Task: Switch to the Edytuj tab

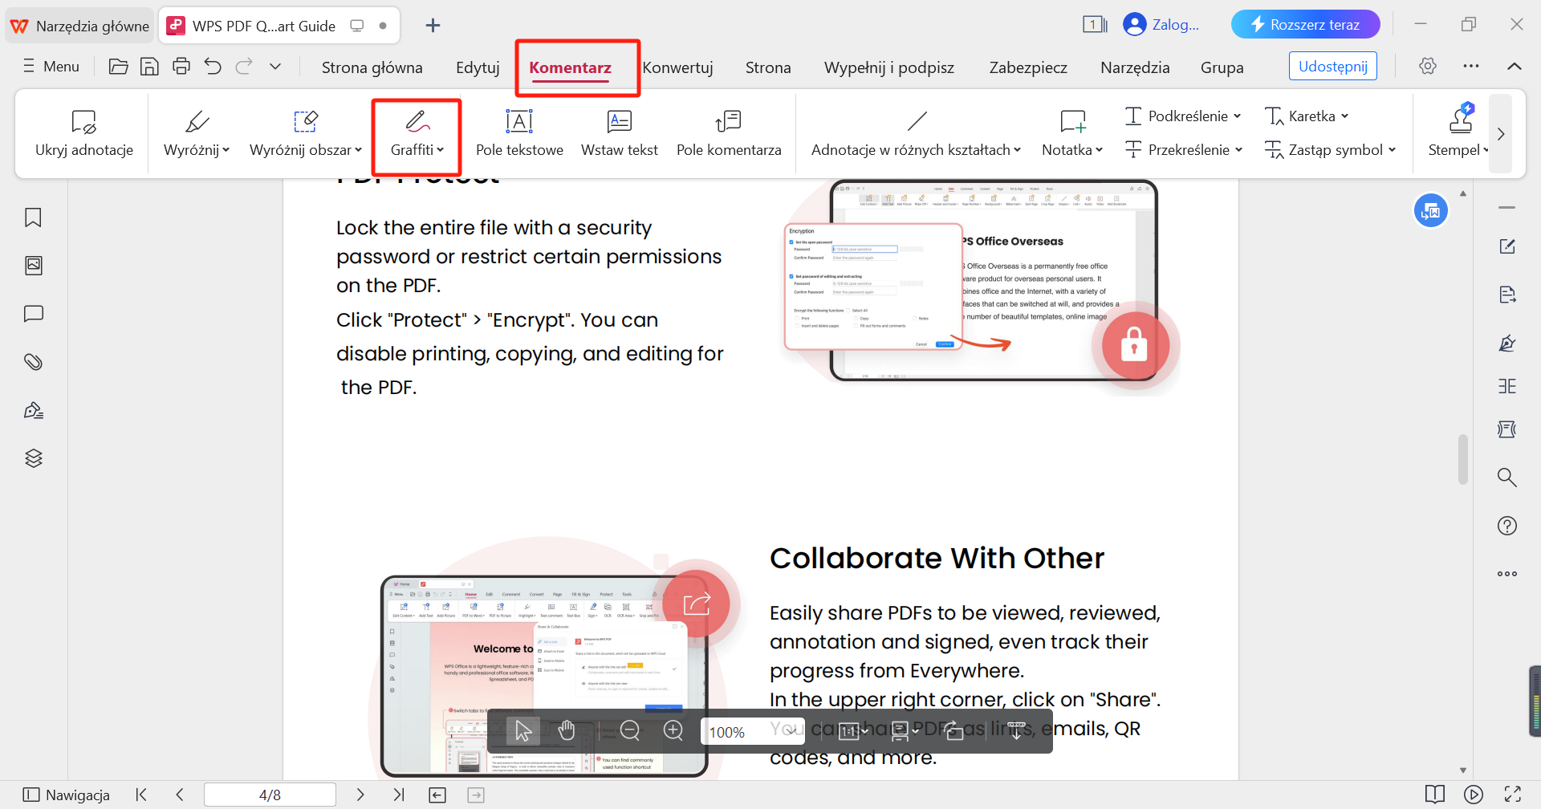Action: 478,67
